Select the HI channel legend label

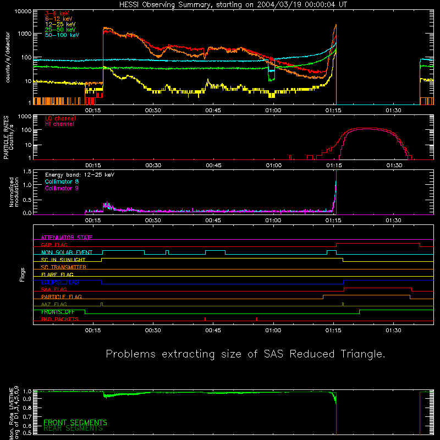[x=59, y=124]
